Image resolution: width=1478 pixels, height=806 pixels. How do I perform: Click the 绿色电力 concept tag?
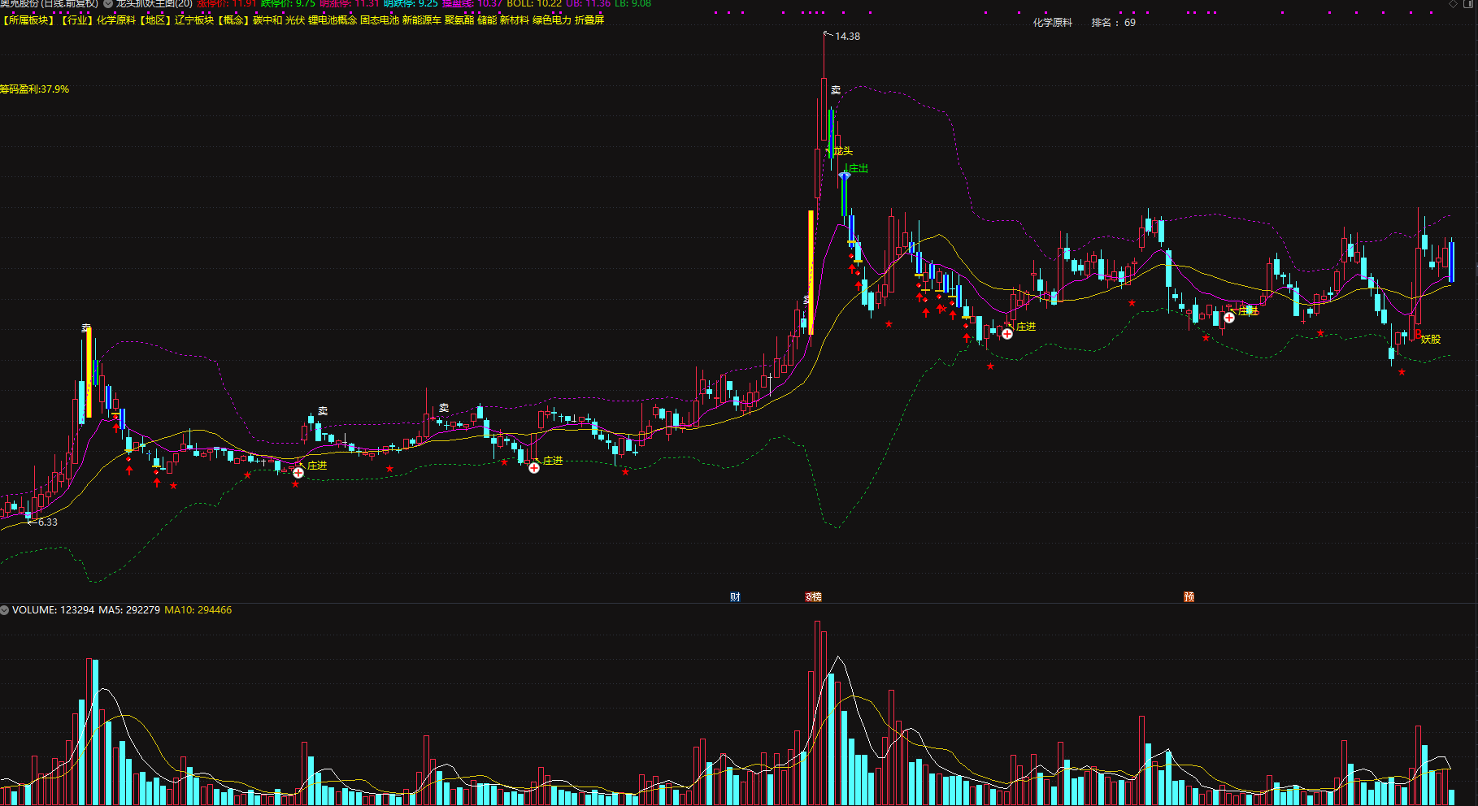[551, 20]
